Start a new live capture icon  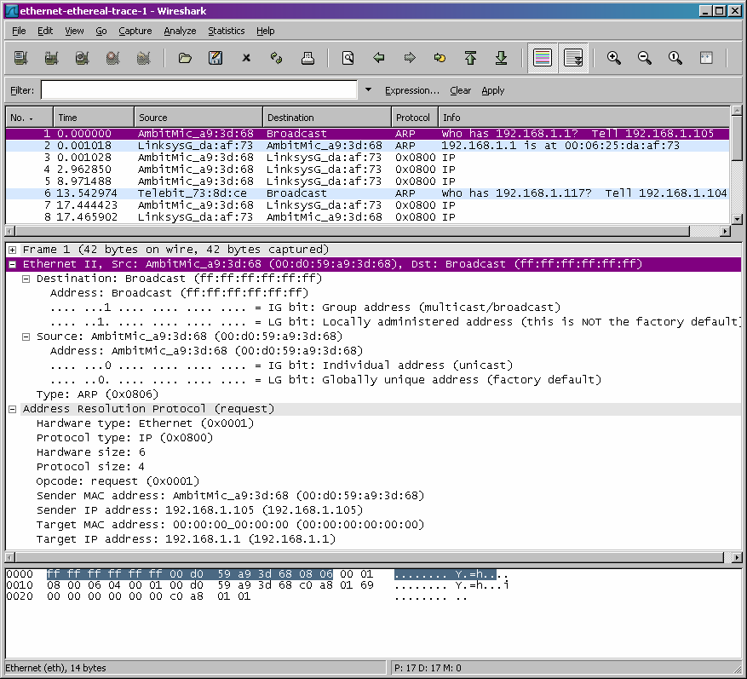click(x=82, y=58)
